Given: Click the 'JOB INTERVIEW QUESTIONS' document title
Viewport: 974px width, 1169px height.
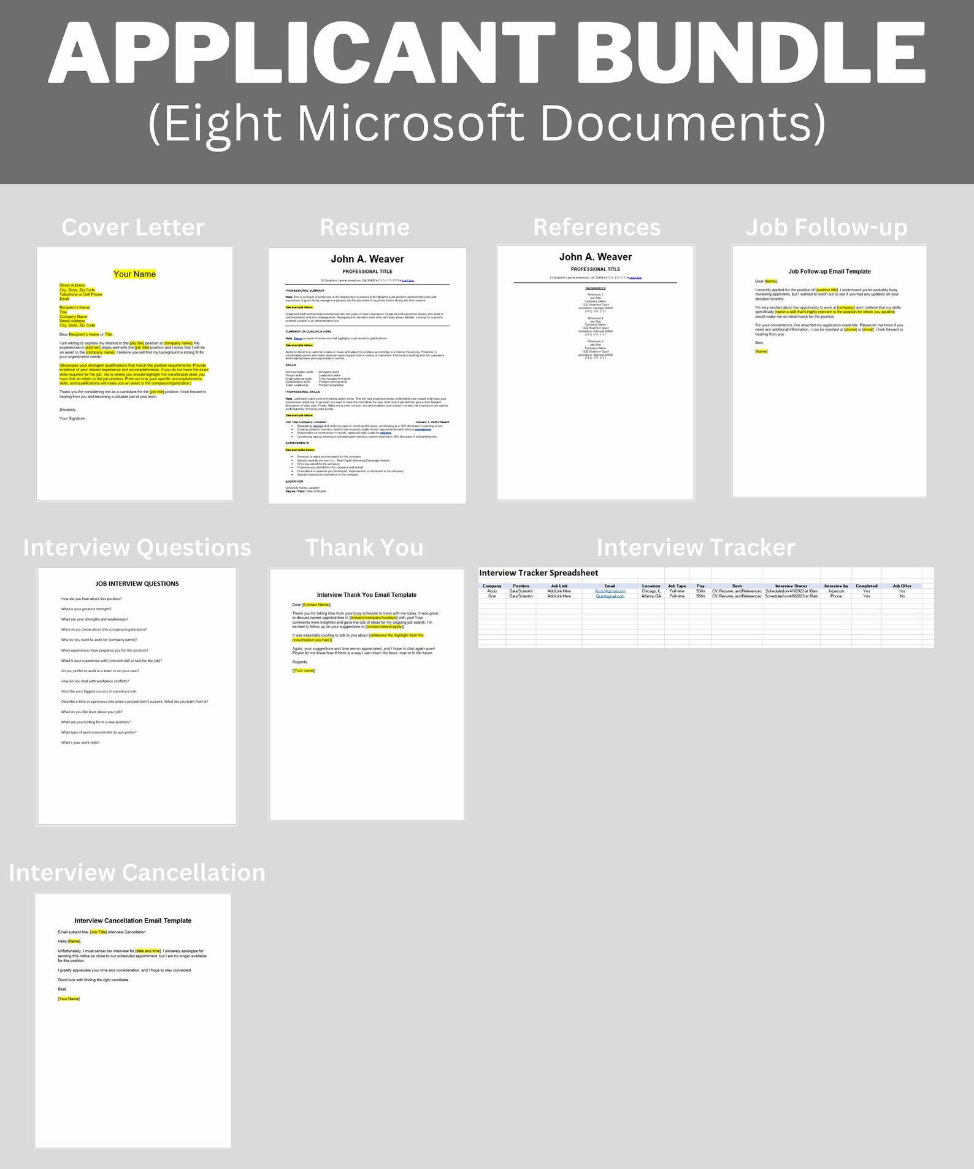Looking at the screenshot, I should click(137, 584).
